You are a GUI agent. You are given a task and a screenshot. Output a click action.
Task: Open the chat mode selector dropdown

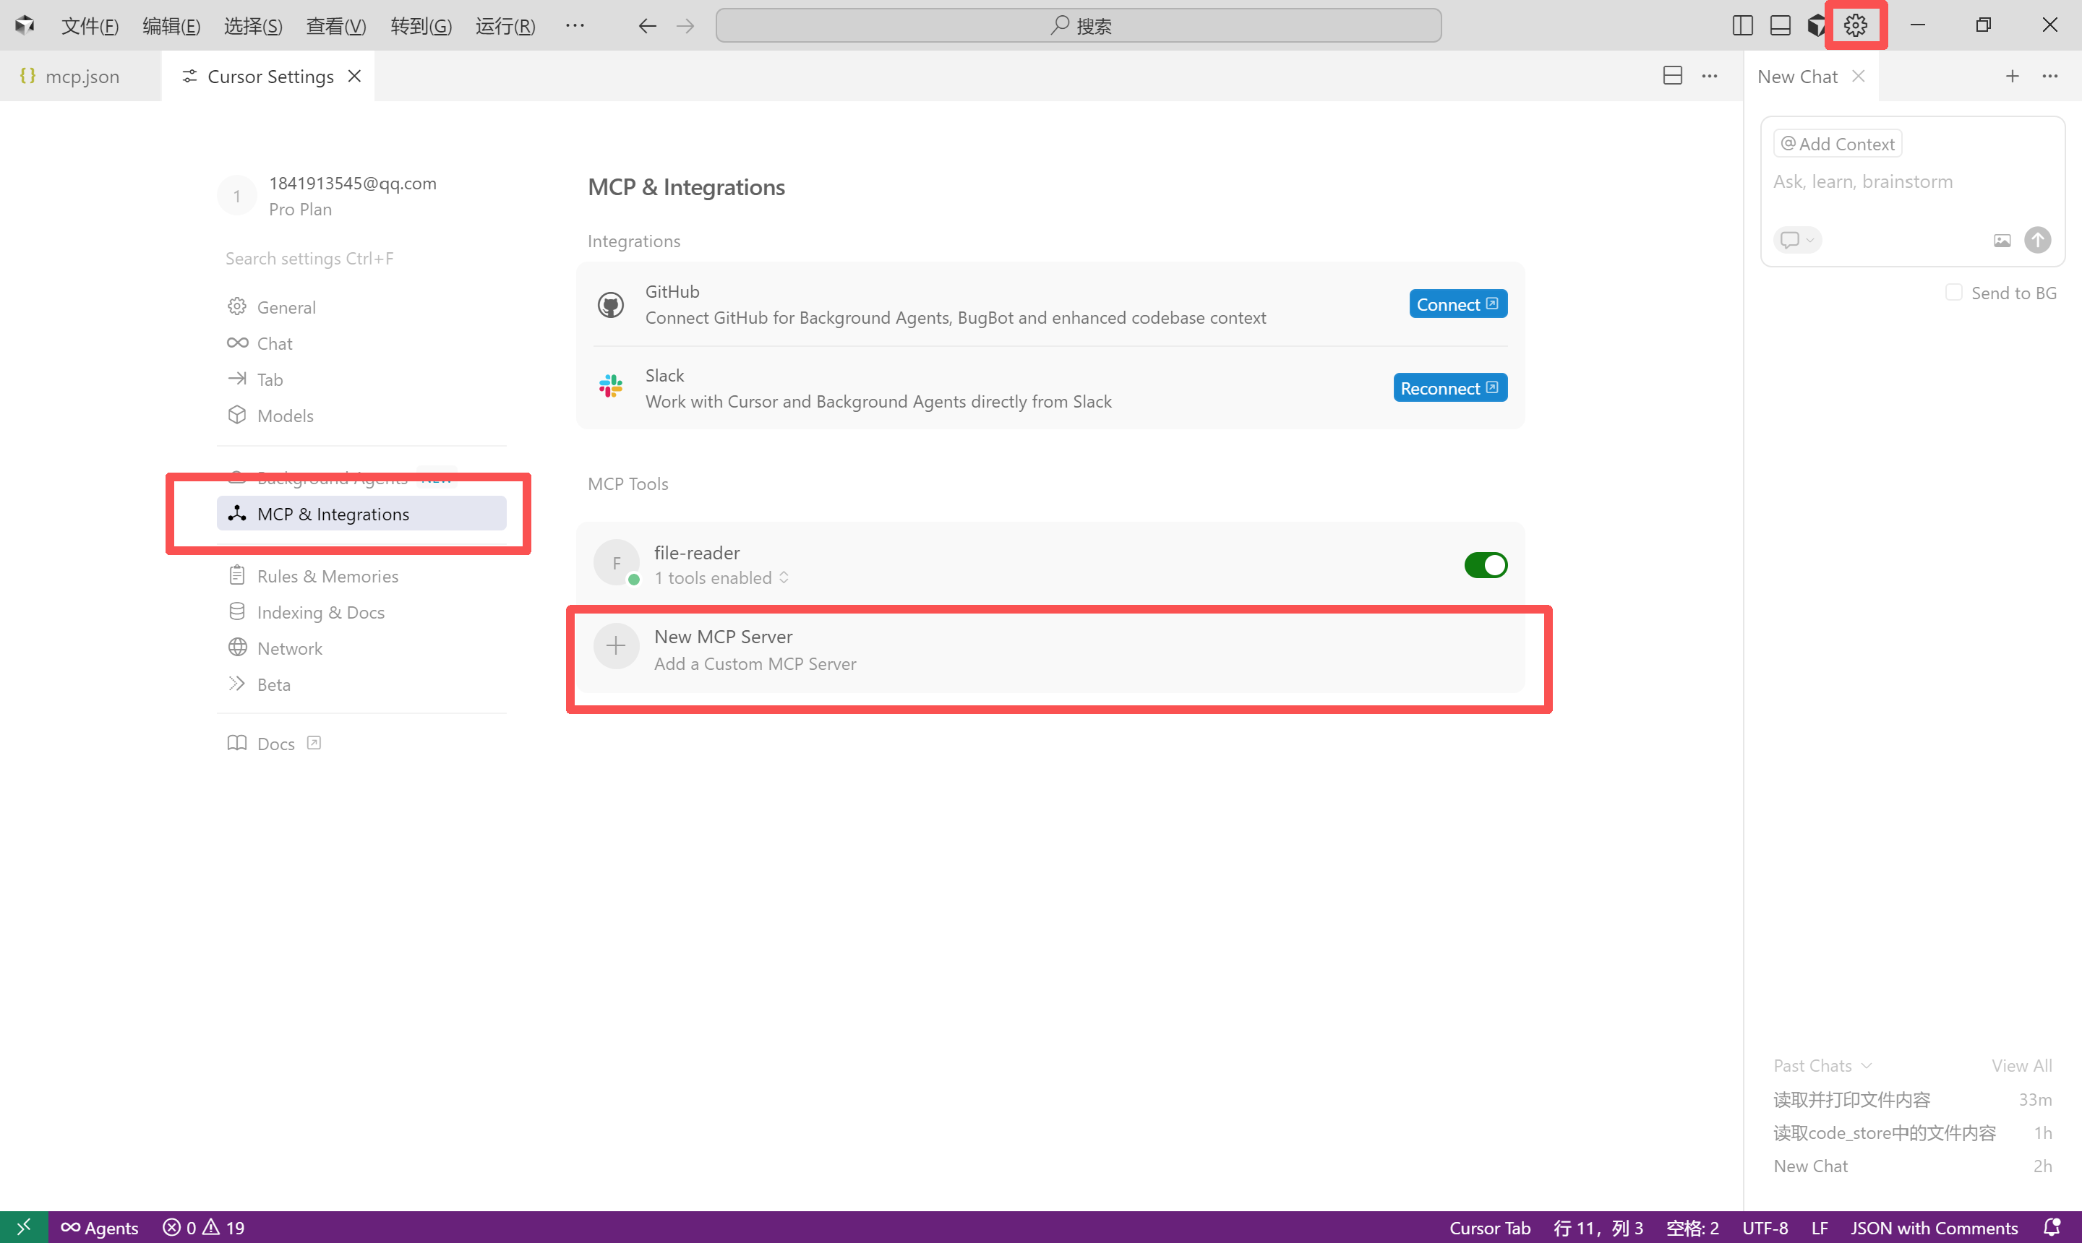[1796, 241]
